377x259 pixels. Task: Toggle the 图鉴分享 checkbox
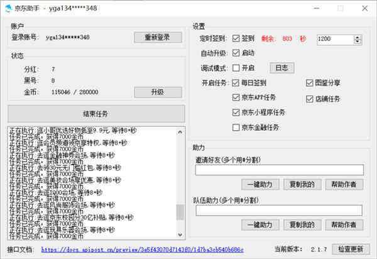[310, 83]
